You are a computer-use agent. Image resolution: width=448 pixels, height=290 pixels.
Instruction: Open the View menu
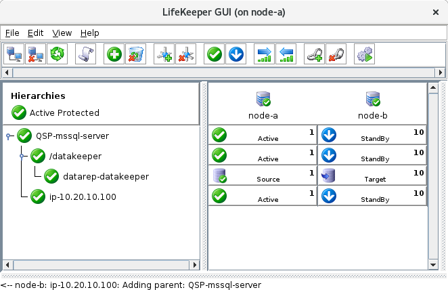point(62,33)
